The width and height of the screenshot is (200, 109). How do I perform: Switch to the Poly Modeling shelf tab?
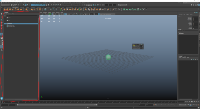[15, 7]
